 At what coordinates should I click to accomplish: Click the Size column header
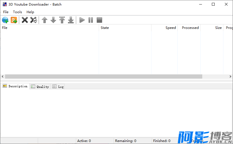point(212,28)
